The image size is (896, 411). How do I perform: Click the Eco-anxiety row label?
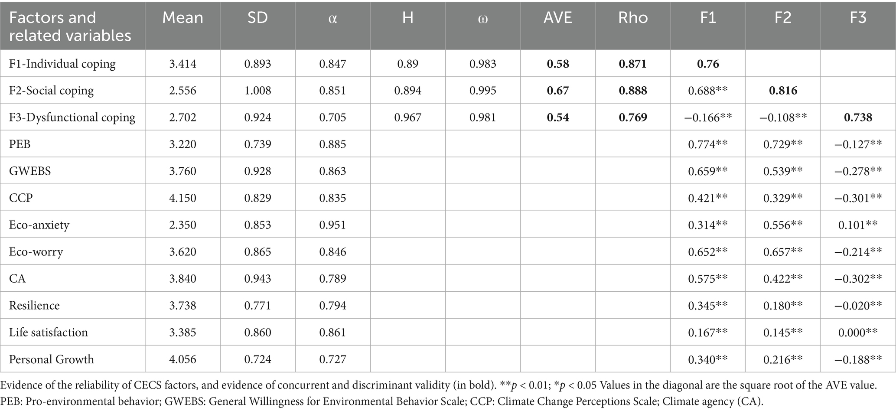click(x=39, y=225)
